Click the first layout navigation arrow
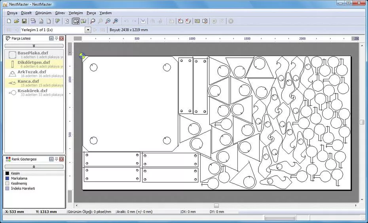368x223 pixels. 9,30
